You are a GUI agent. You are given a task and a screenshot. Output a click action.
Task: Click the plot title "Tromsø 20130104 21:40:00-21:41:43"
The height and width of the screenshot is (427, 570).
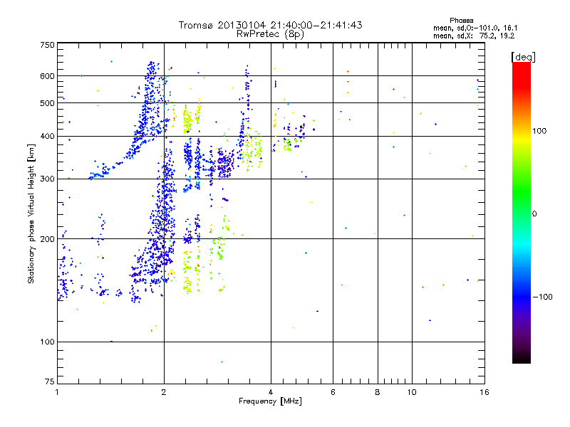tap(270, 25)
